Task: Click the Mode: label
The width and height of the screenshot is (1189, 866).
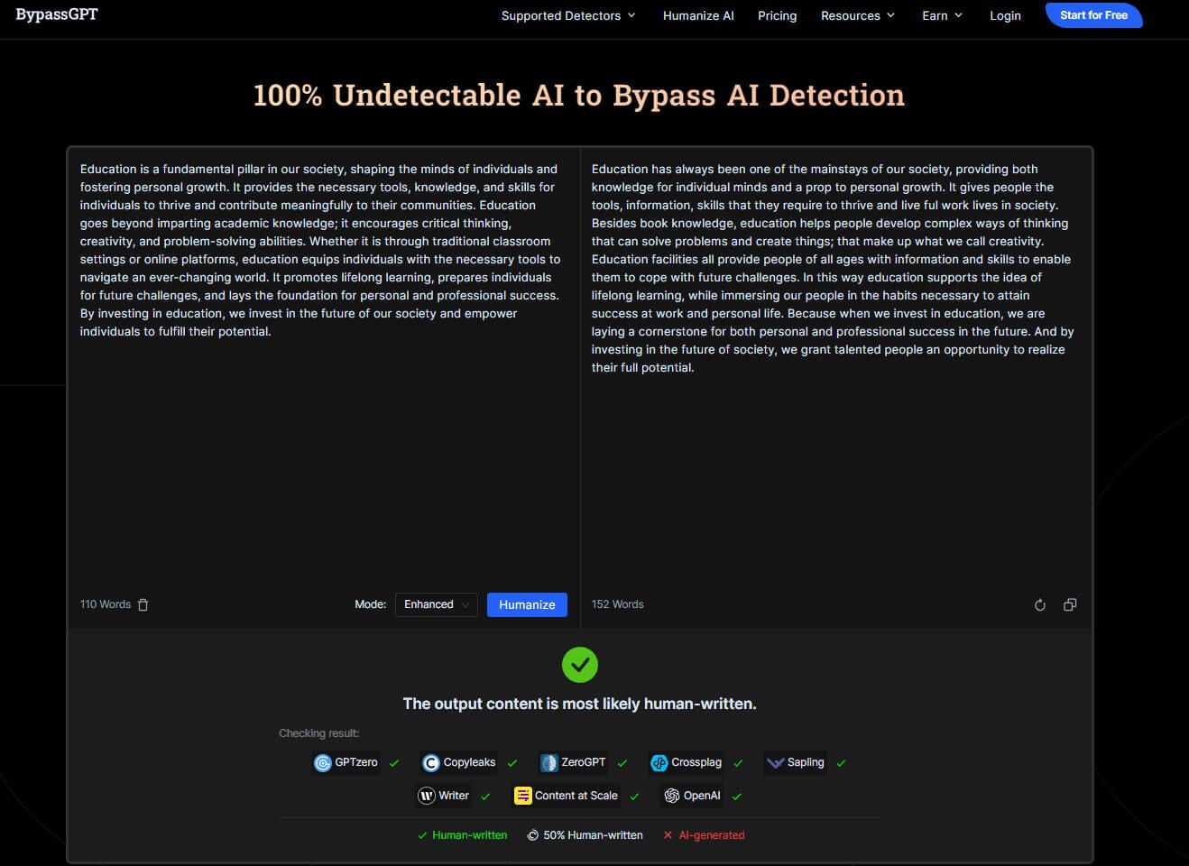Action: 370,604
